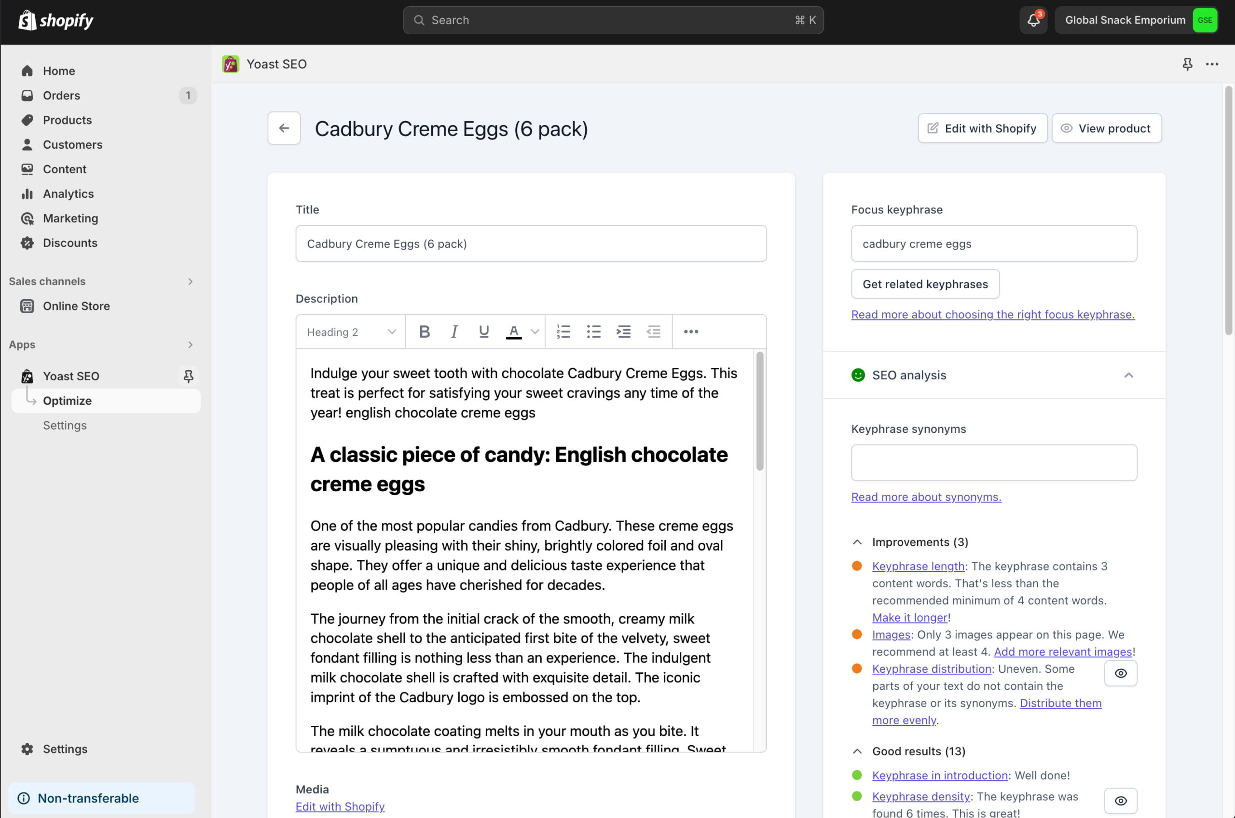
Task: Show more editor toolbar options
Action: (x=691, y=332)
